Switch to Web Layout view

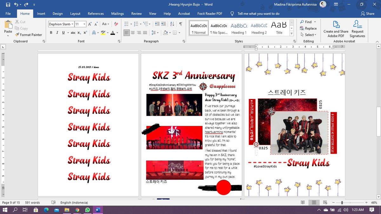pos(325,203)
